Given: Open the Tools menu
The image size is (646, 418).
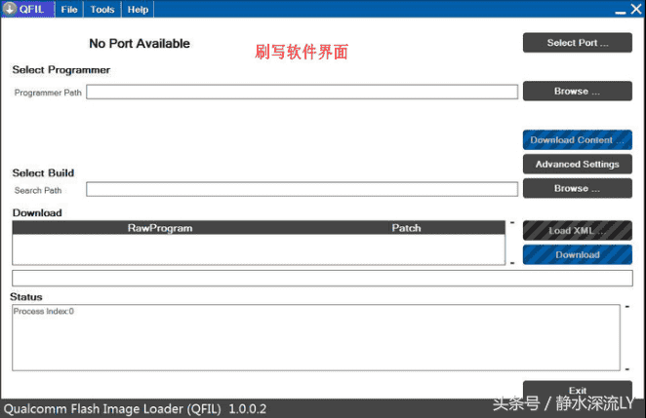Looking at the screenshot, I should [102, 9].
